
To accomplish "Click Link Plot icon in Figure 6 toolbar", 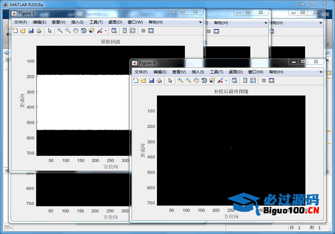I will [x=235, y=80].
